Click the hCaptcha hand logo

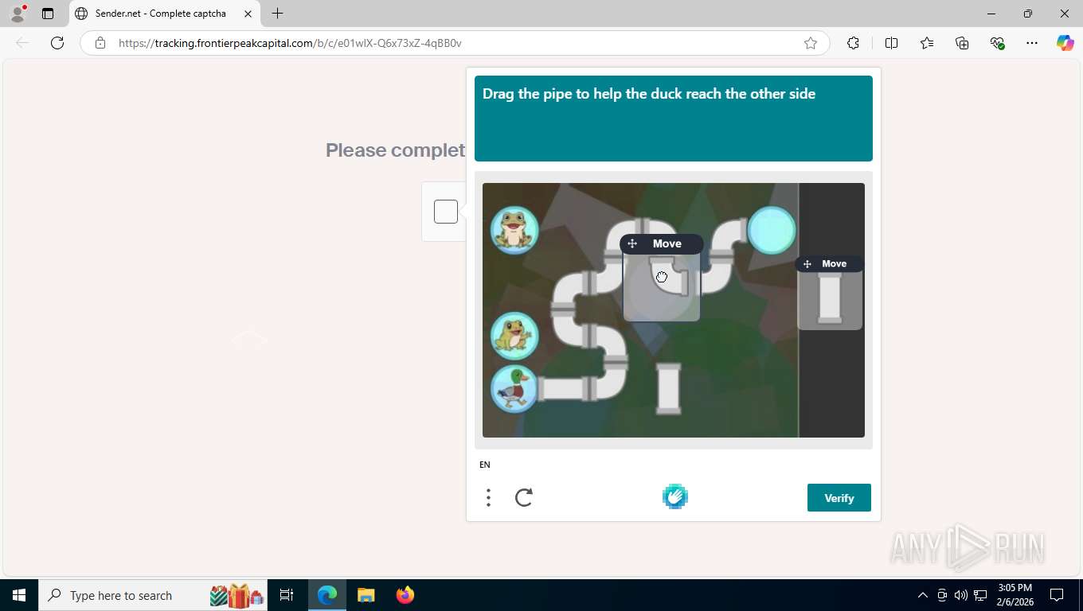click(675, 497)
